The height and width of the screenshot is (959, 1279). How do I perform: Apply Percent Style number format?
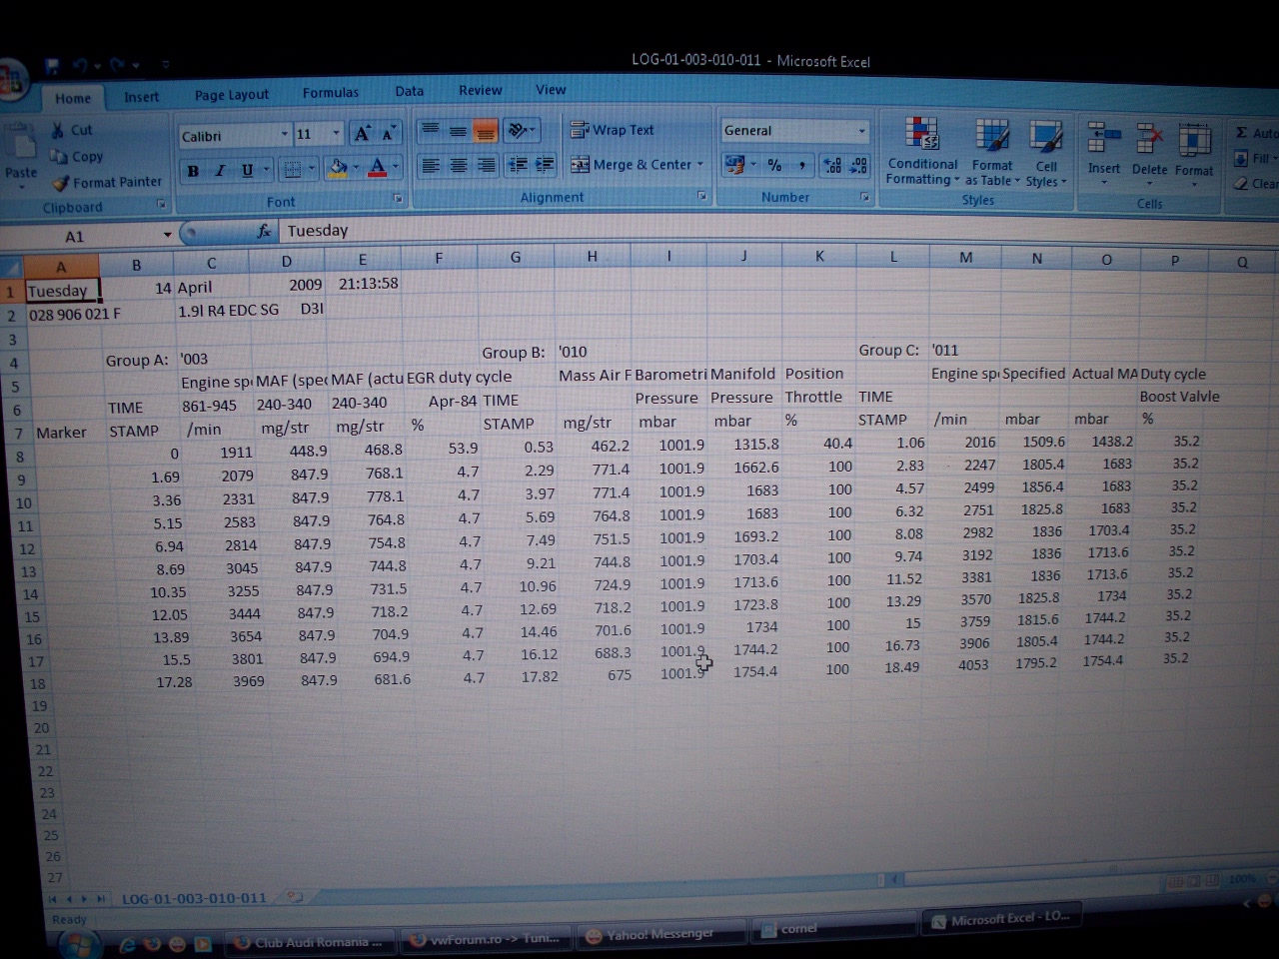click(774, 166)
